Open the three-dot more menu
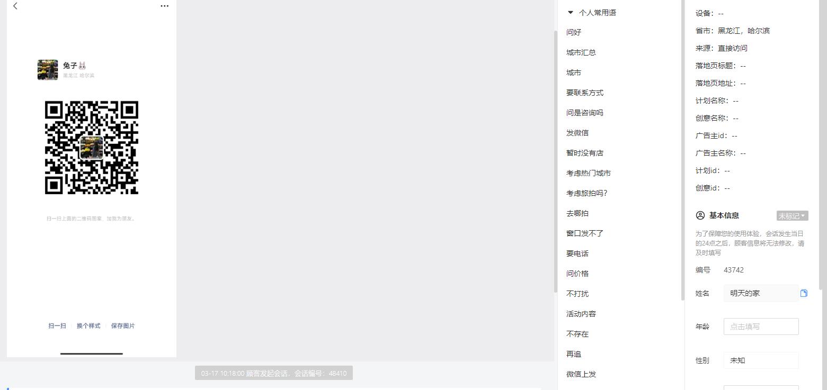 click(x=164, y=6)
